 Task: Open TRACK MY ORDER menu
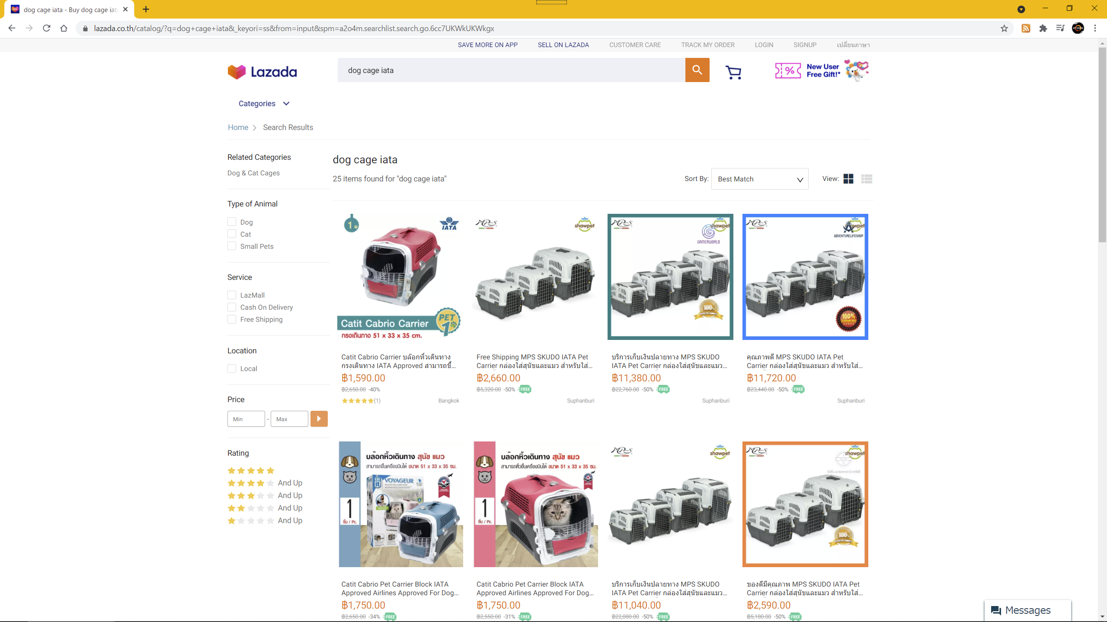(707, 45)
